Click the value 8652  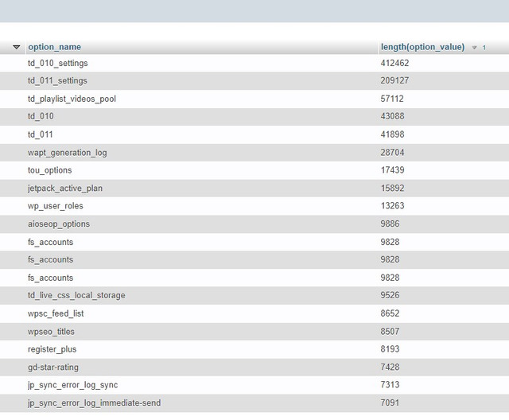point(390,314)
